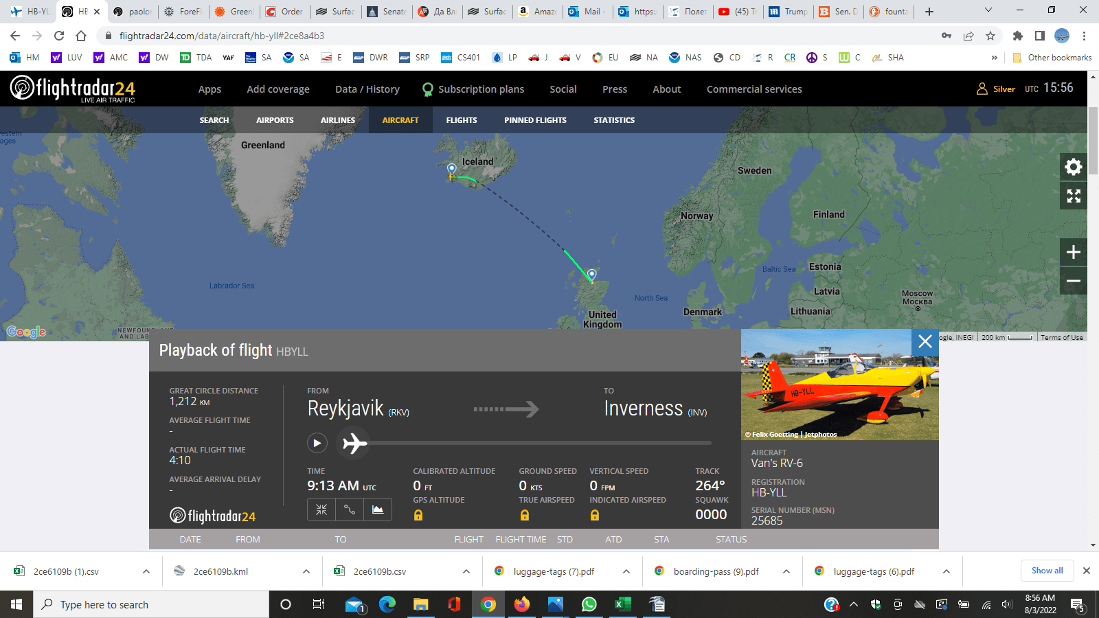
Task: Start flight playback with play button
Action: (317, 444)
